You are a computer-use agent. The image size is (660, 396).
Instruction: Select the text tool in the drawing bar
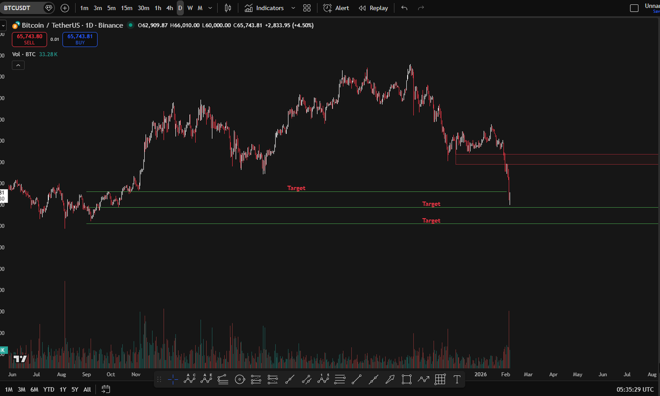[456, 380]
